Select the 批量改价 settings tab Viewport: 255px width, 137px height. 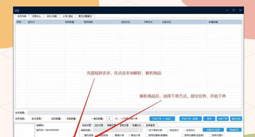coord(137,125)
